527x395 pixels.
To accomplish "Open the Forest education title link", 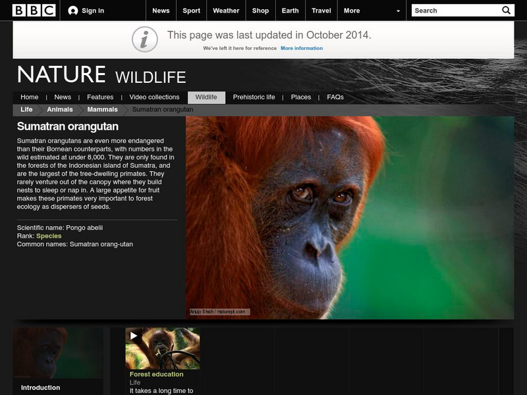I will (x=157, y=374).
